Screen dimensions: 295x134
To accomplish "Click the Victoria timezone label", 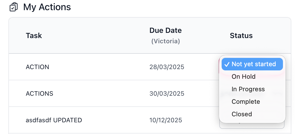I will click(x=165, y=41).
